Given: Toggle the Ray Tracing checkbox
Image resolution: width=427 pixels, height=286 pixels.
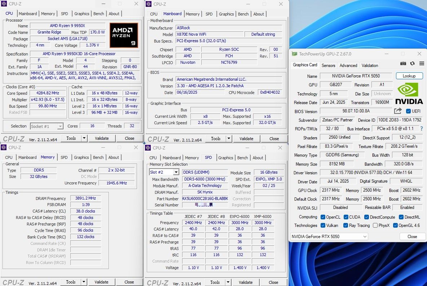Looking at the screenshot, I should click(345, 225).
